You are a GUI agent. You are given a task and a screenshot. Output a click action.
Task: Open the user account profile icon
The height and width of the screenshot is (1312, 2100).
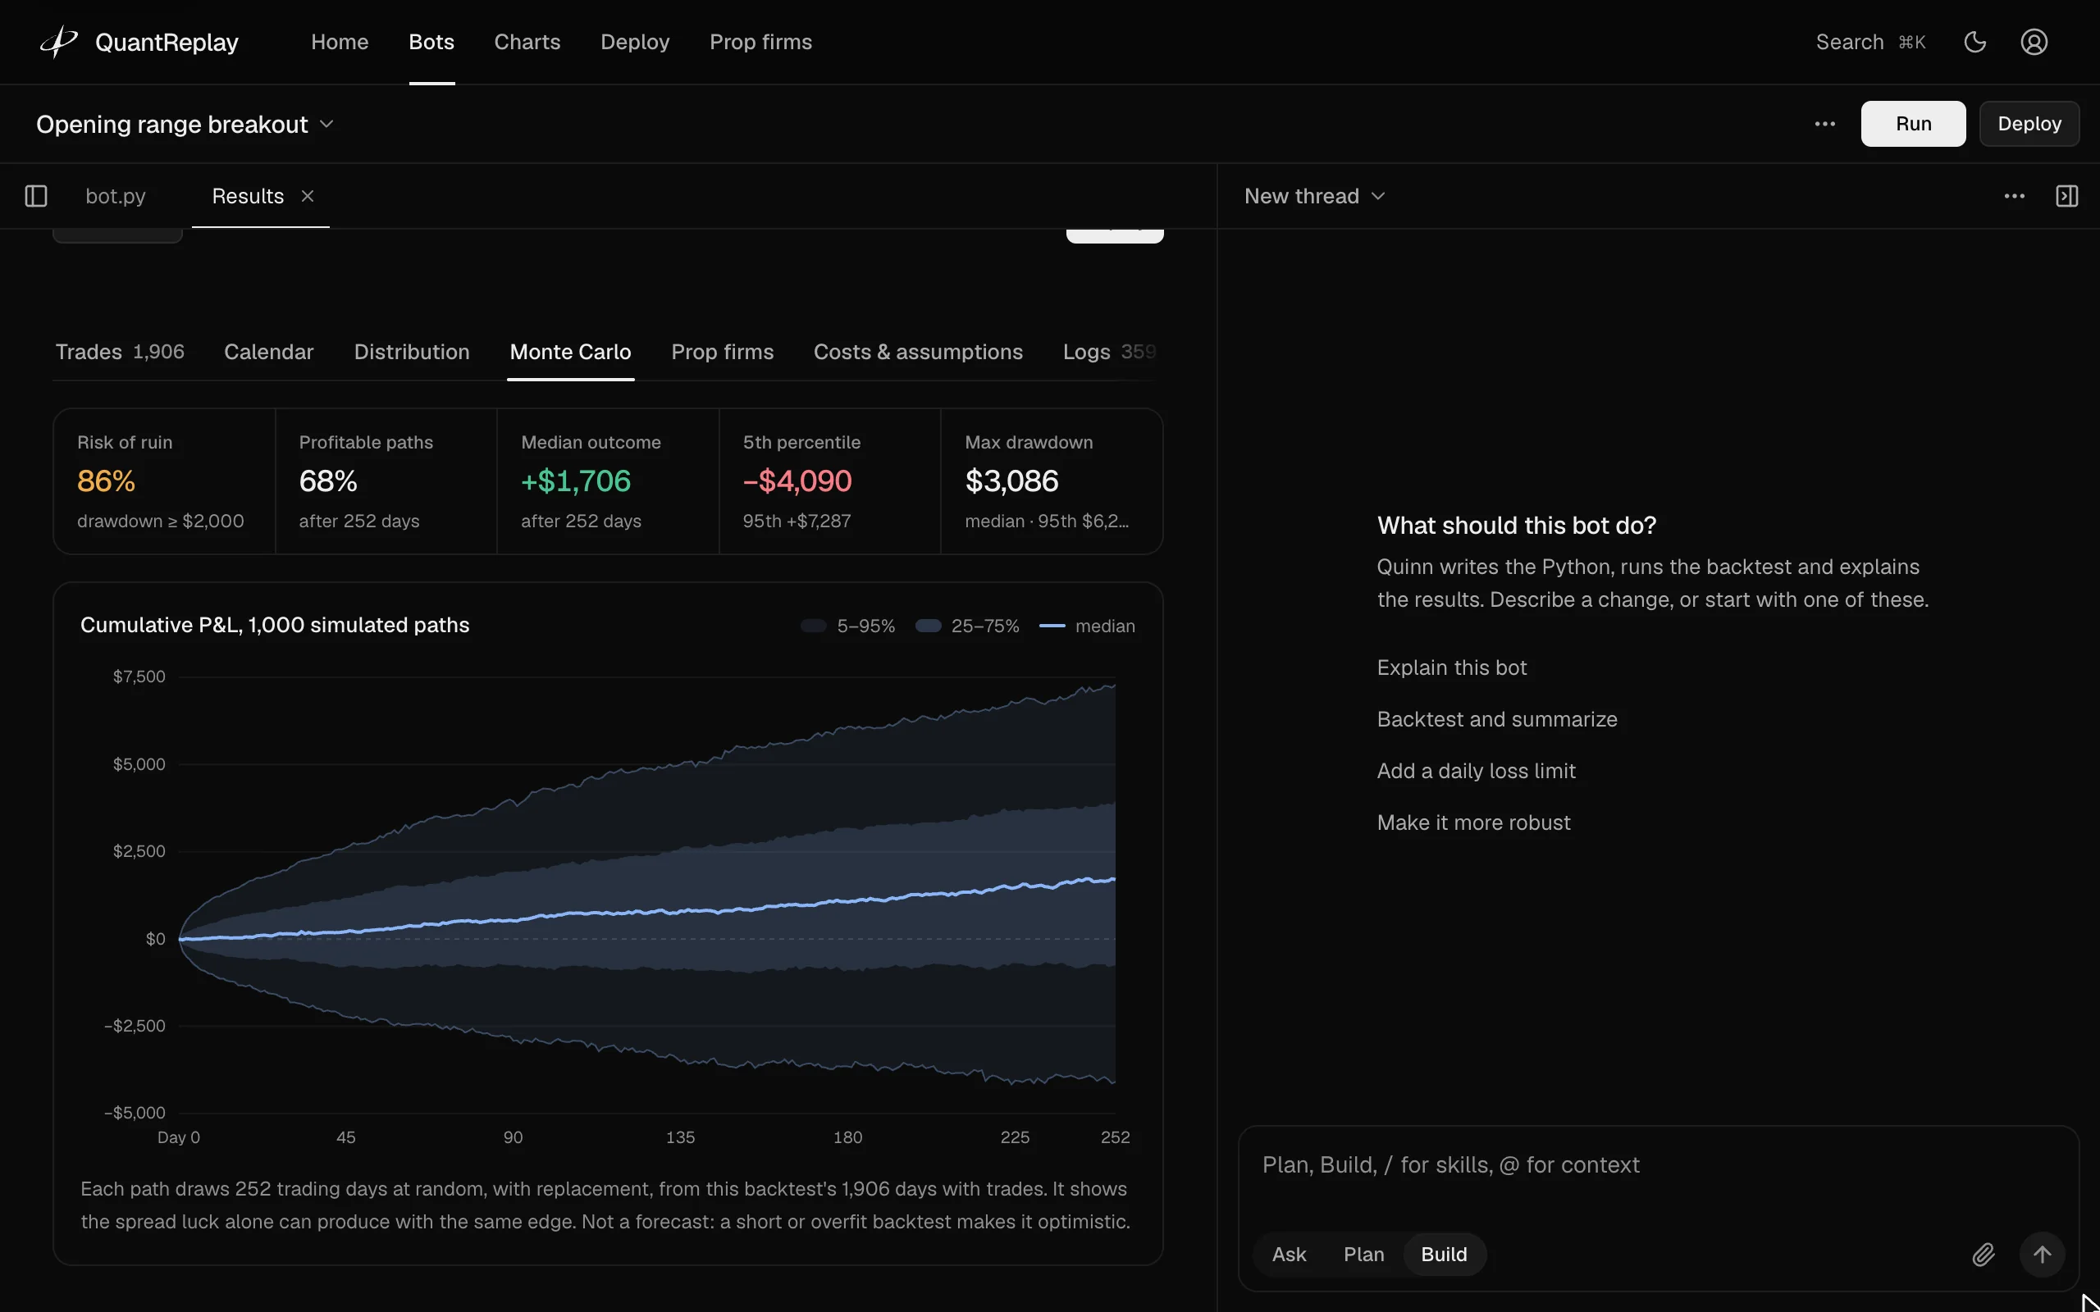coord(2034,42)
